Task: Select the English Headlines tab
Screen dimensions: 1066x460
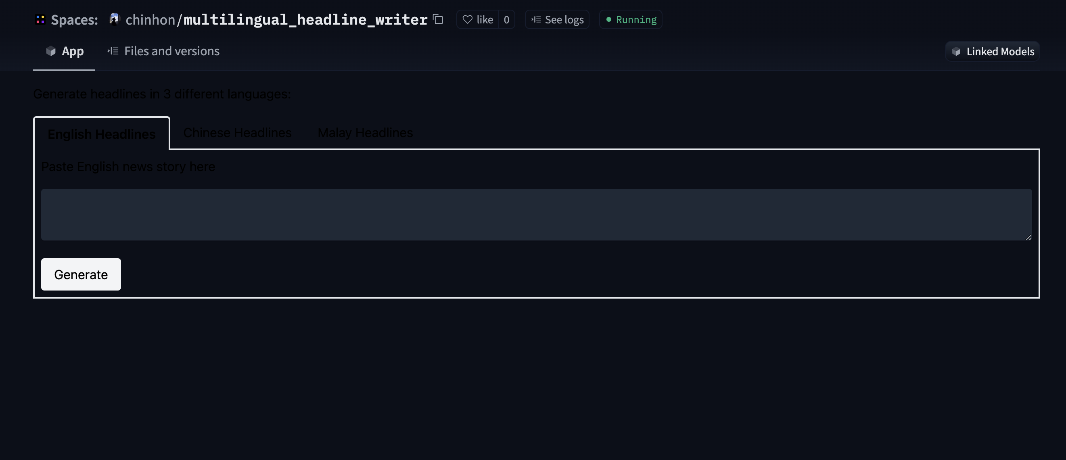Action: pos(101,134)
